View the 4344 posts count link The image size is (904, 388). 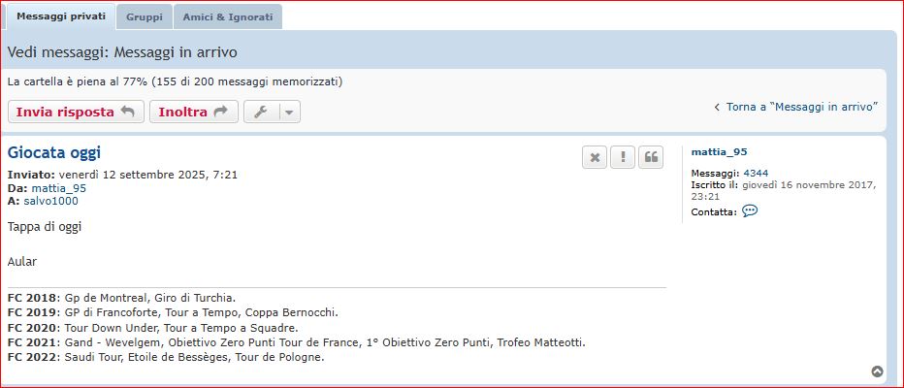(x=756, y=173)
